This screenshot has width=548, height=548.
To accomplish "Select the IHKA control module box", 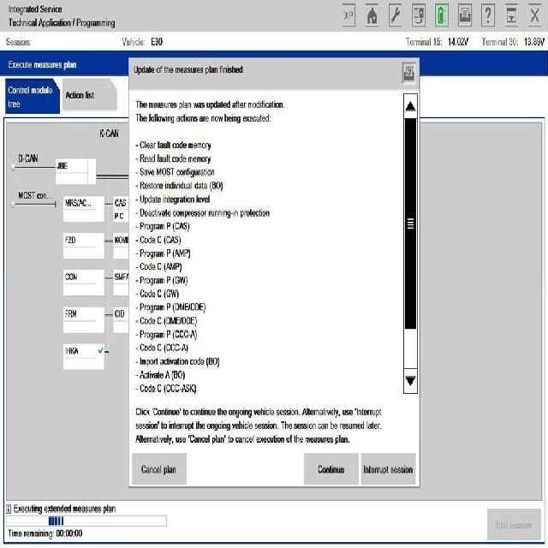I will [84, 357].
